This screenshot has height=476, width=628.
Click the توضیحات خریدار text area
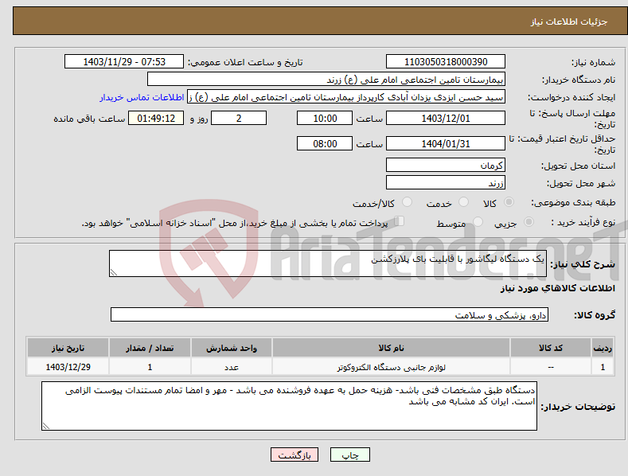point(289,406)
